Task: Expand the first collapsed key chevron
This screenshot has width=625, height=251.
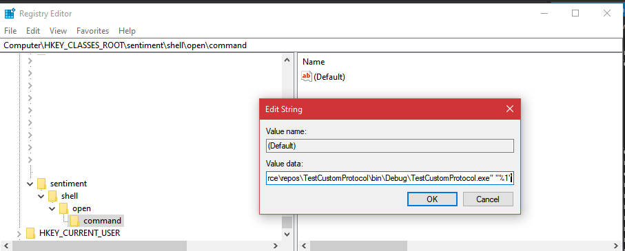Action: point(30,61)
